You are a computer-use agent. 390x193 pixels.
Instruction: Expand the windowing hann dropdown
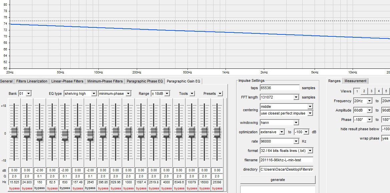296,123
